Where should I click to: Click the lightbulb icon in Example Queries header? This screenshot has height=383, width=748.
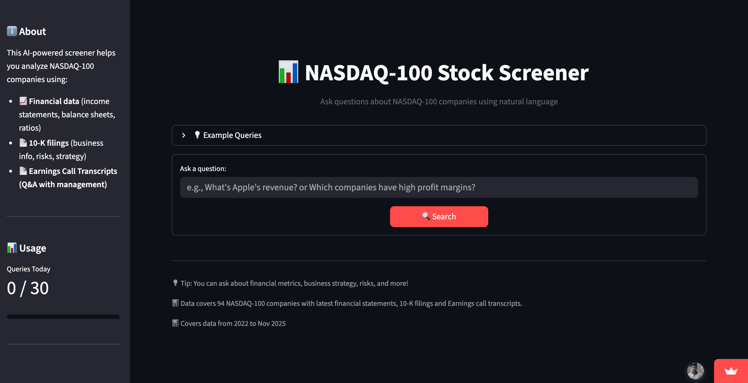tap(197, 135)
